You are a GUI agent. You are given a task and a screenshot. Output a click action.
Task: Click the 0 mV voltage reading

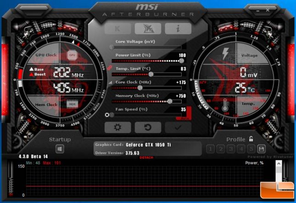(249, 73)
